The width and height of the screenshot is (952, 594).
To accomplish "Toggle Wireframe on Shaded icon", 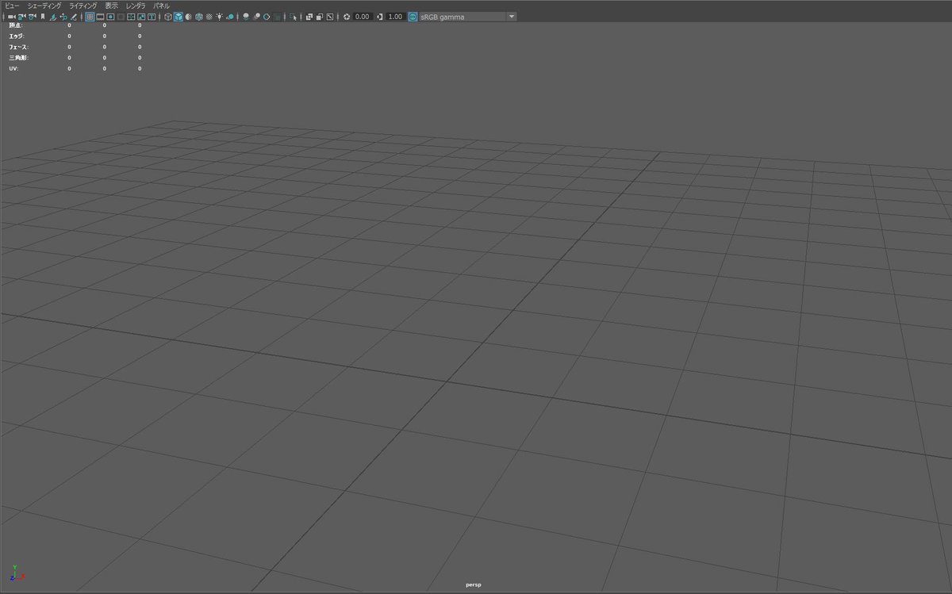I will point(198,17).
